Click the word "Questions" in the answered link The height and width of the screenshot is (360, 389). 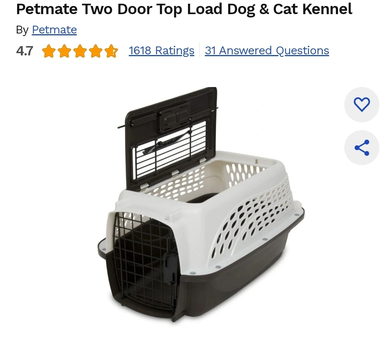point(302,51)
